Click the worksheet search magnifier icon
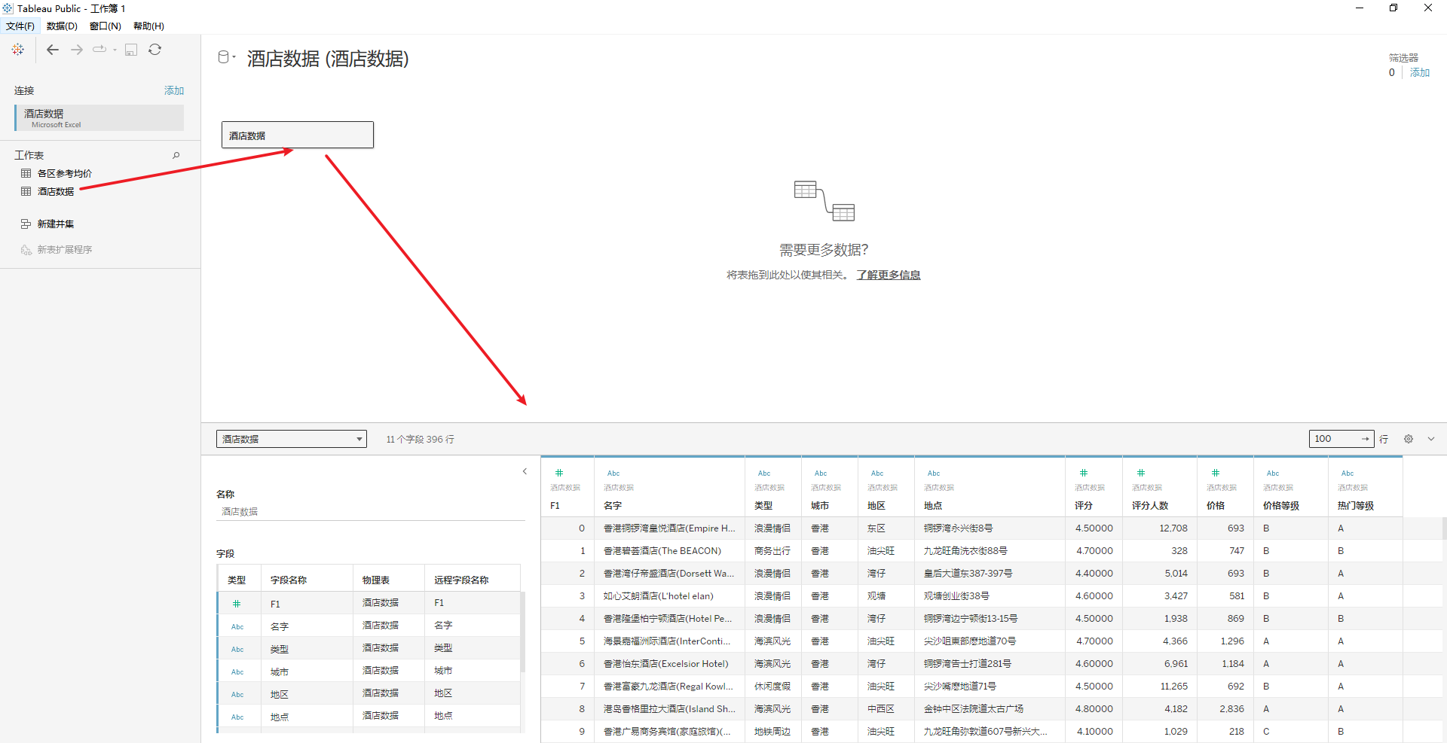This screenshot has width=1447, height=743. [176, 155]
